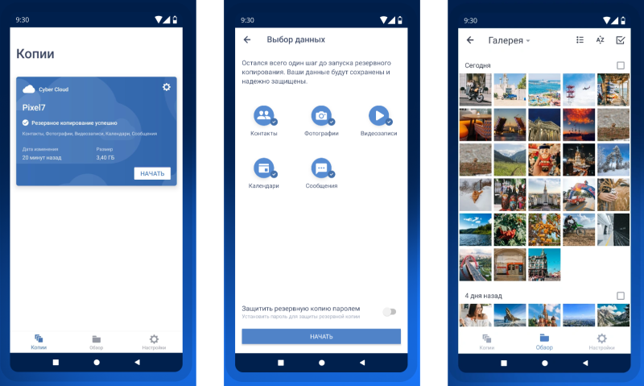644x386 pixels.
Task: Check the 4 дня назад checkbox
Action: pyautogui.click(x=620, y=296)
